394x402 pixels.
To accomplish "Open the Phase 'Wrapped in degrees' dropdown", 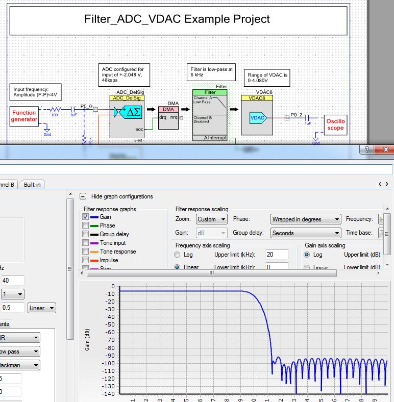I will [305, 219].
